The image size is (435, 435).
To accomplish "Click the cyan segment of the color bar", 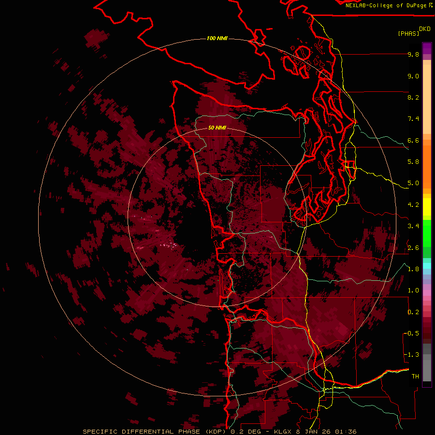I will pyautogui.click(x=427, y=266).
